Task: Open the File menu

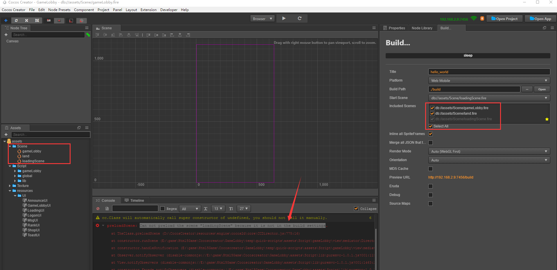Action: point(32,10)
